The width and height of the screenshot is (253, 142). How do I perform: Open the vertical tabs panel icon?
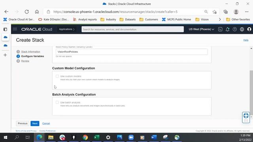pos(5,29)
